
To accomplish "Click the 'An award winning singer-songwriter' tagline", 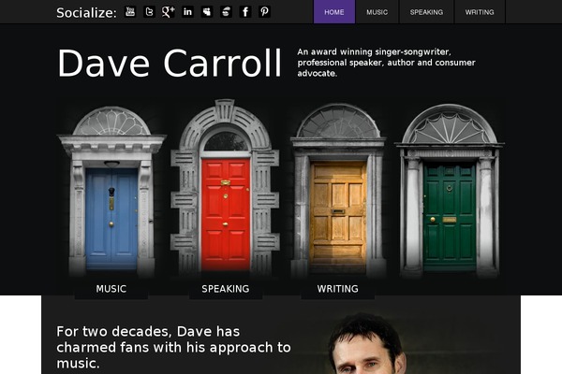I will [386, 63].
